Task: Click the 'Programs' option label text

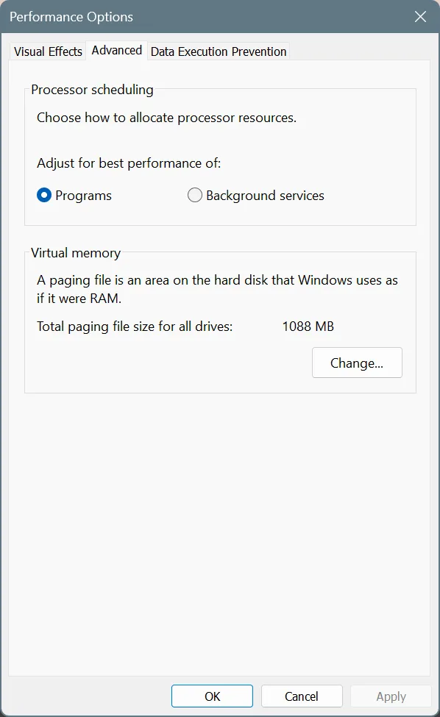Action: tap(83, 196)
